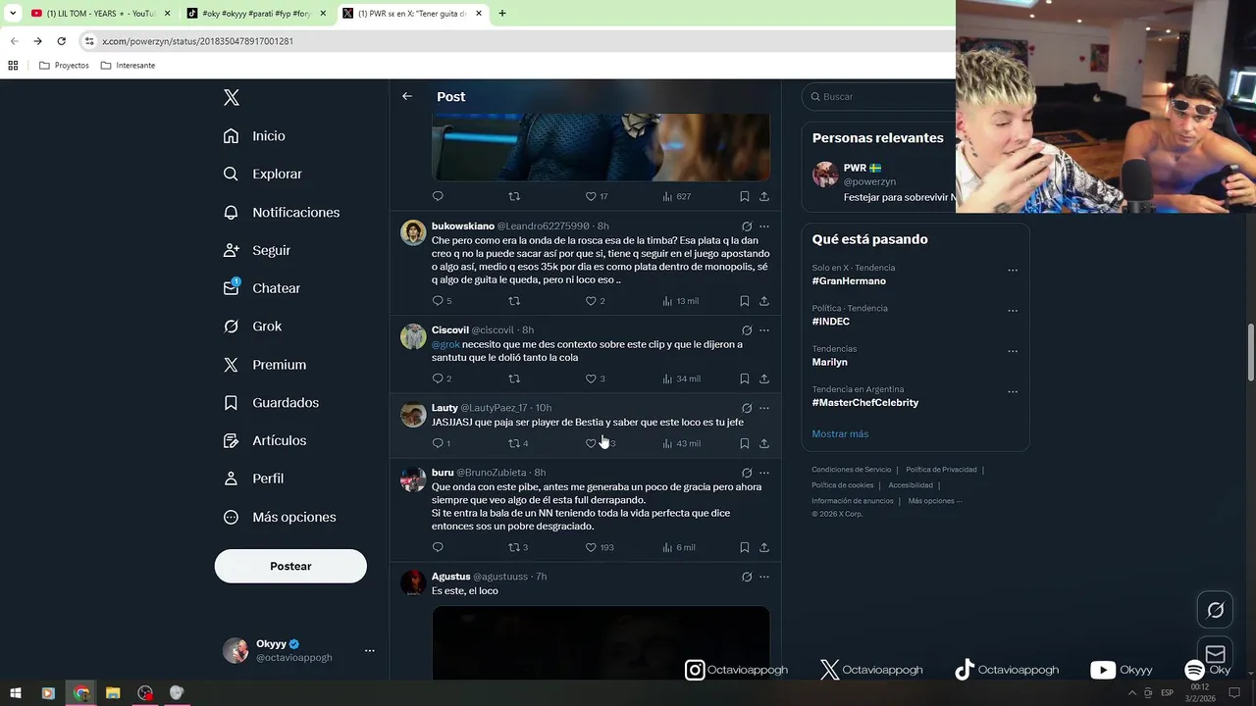Open File Explorer from taskbar
The width and height of the screenshot is (1256, 706).
coord(113,693)
